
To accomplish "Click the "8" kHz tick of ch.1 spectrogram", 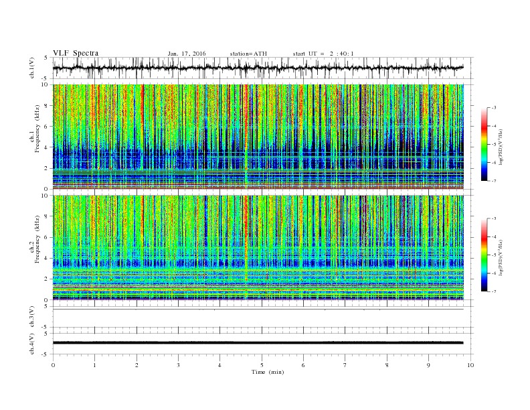I will (x=47, y=106).
